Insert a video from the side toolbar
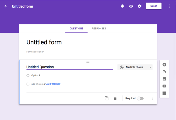Image resolution: width=176 pixels, height=120 pixels. tap(164, 86)
